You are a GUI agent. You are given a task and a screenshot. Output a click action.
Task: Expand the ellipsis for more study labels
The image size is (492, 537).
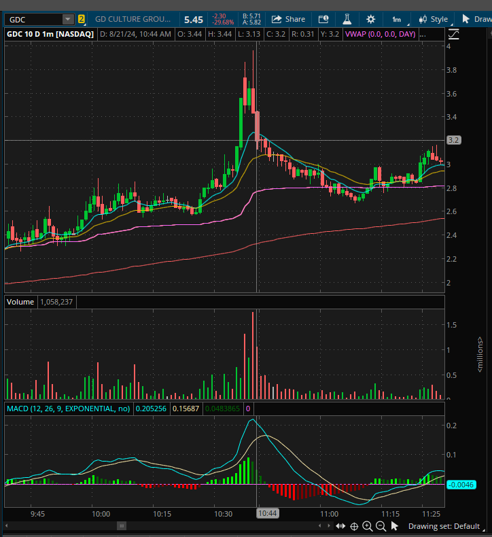click(423, 34)
